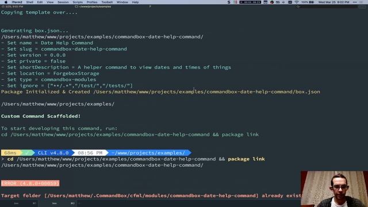Image resolution: width=368 pixels, height=207 pixels.
Task: Click the 'To start developing this command, run:' line
Action: (x=59, y=128)
